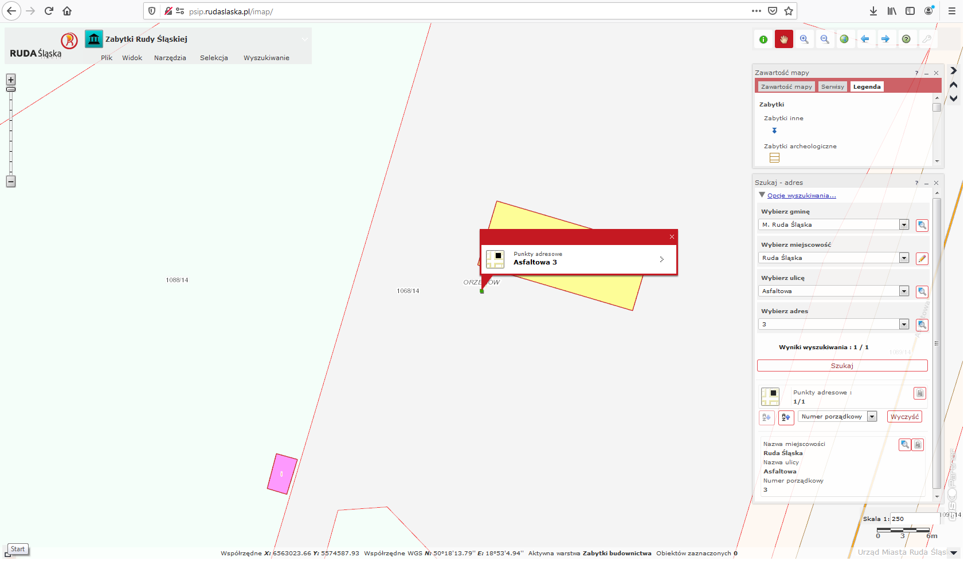This screenshot has width=964, height=561.
Task: Close the Asfaltowa 3 map popup
Action: pyautogui.click(x=672, y=236)
